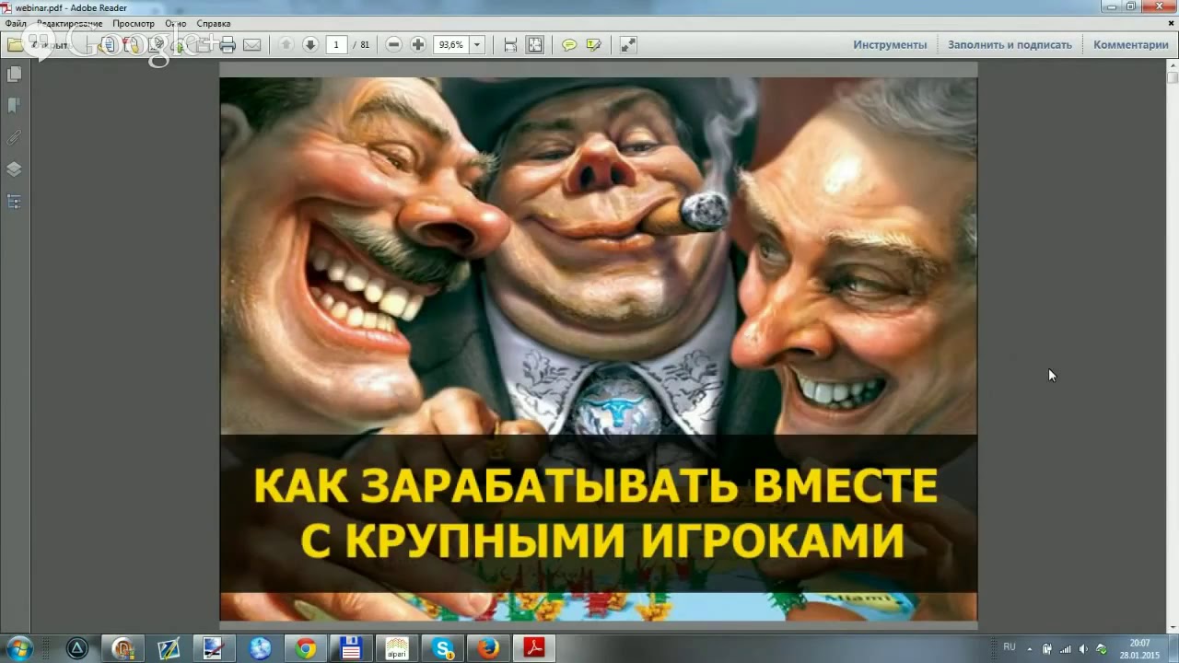This screenshot has width=1179, height=663.
Task: Click the volume speaker tray icon
Action: pos(1082,648)
